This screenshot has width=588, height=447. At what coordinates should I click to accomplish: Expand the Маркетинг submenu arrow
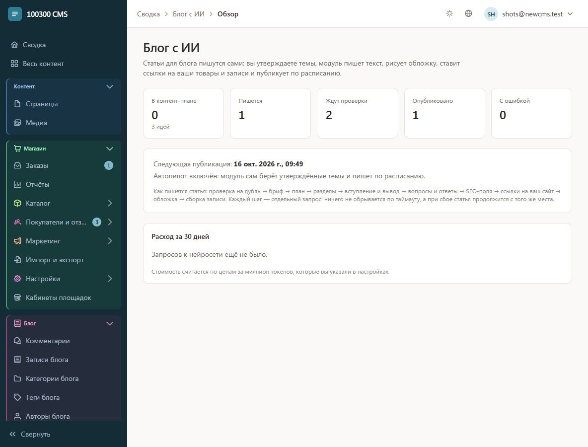tap(110, 241)
